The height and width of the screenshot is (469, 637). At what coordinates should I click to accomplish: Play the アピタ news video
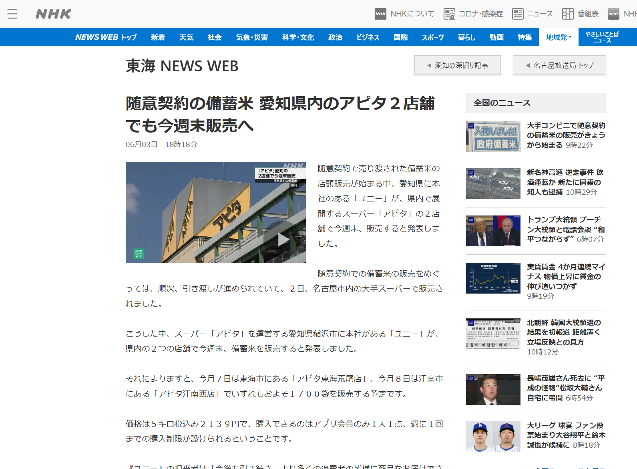point(216,212)
